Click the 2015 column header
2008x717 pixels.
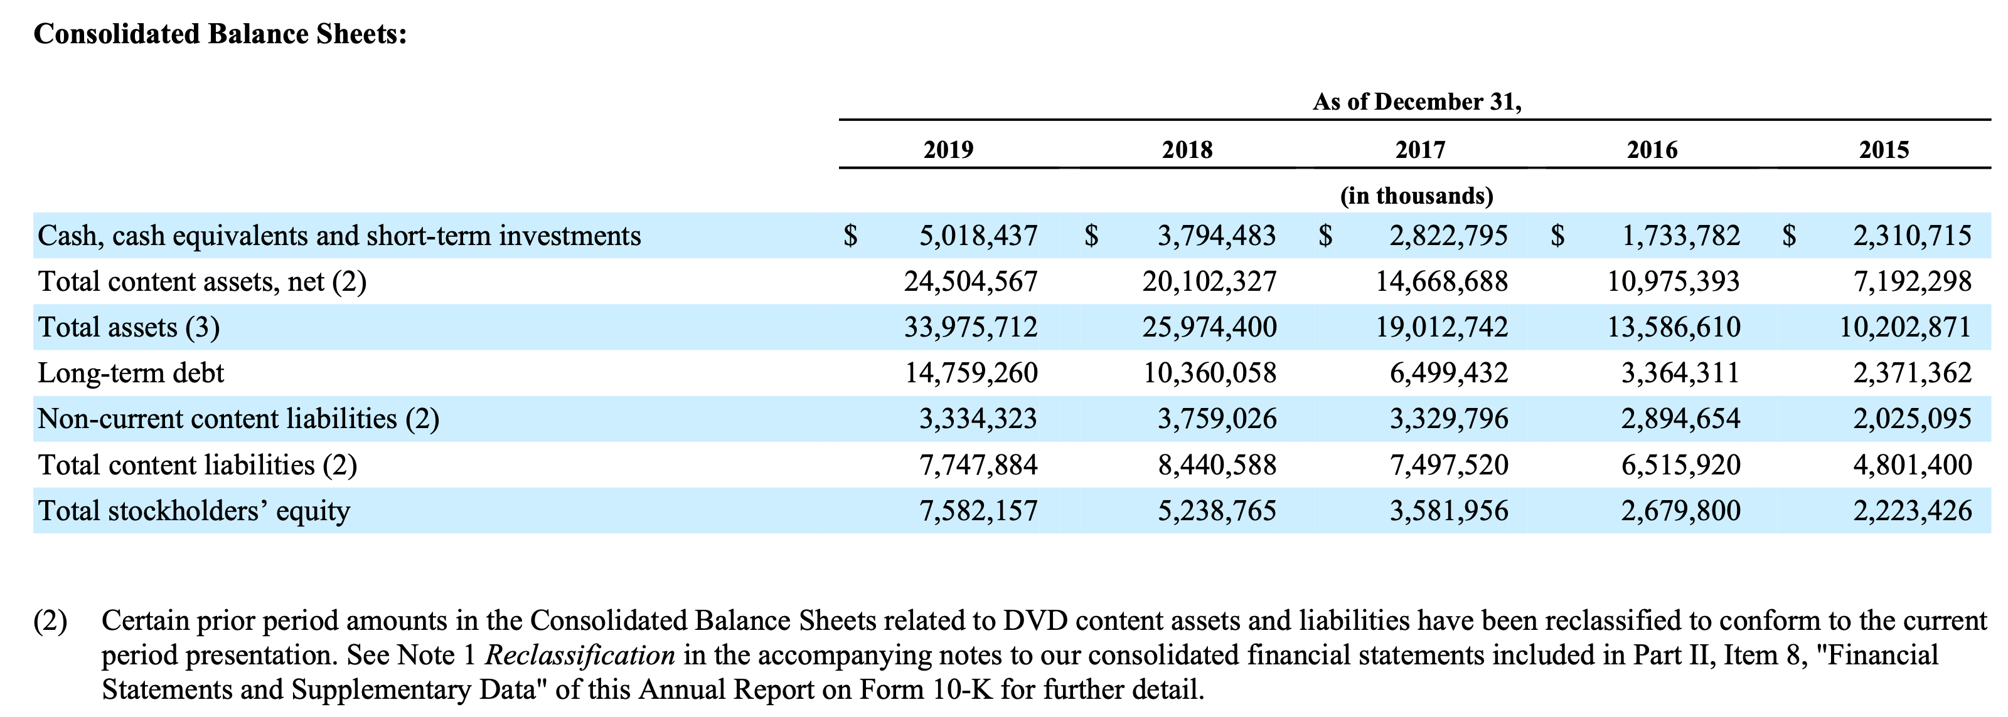click(1883, 149)
